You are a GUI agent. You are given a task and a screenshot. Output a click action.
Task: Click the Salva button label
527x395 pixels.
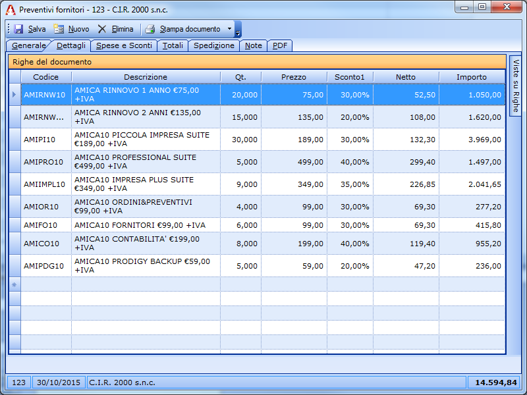click(x=37, y=29)
